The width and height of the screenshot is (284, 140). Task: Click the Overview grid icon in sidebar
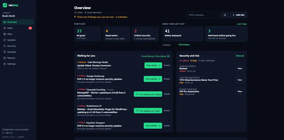[x=5, y=22]
